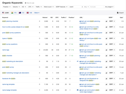
Task: Click the Export file icon
Action: click(118, 13)
